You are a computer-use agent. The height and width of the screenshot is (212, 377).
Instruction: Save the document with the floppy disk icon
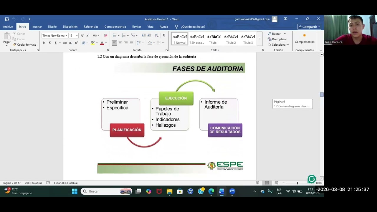point(7,19)
